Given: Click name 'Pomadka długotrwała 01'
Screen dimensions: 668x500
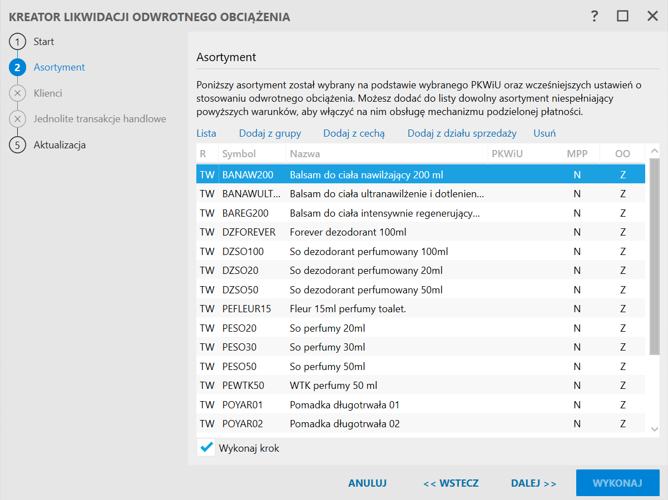Looking at the screenshot, I should pos(344,404).
